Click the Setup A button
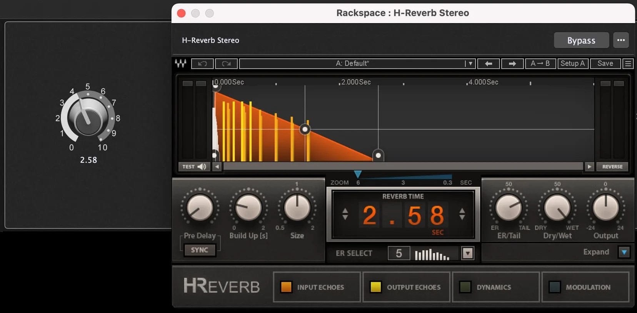Image resolution: width=637 pixels, height=313 pixels. coord(572,64)
